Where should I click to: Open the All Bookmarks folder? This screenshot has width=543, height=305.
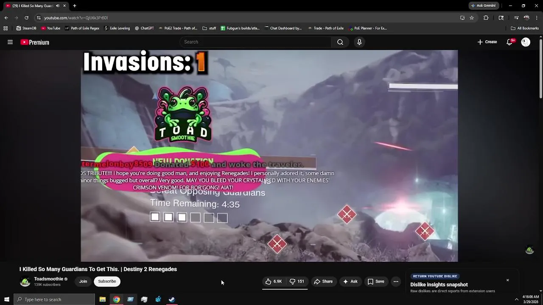tap(525, 28)
